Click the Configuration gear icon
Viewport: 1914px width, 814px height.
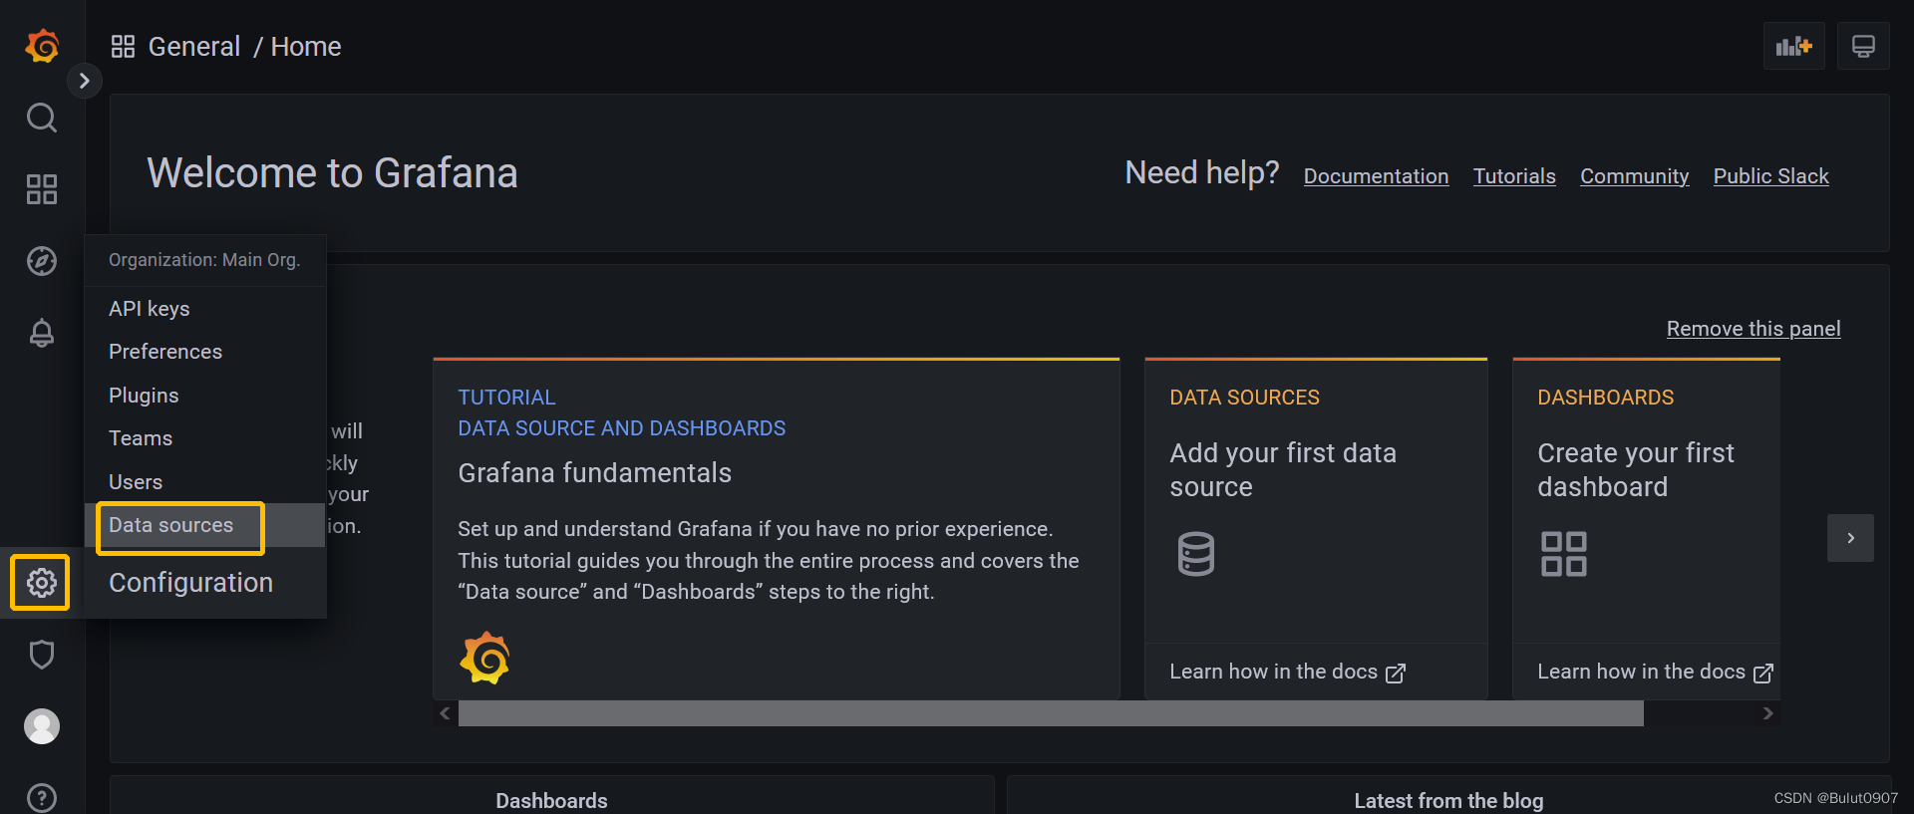pos(41,582)
